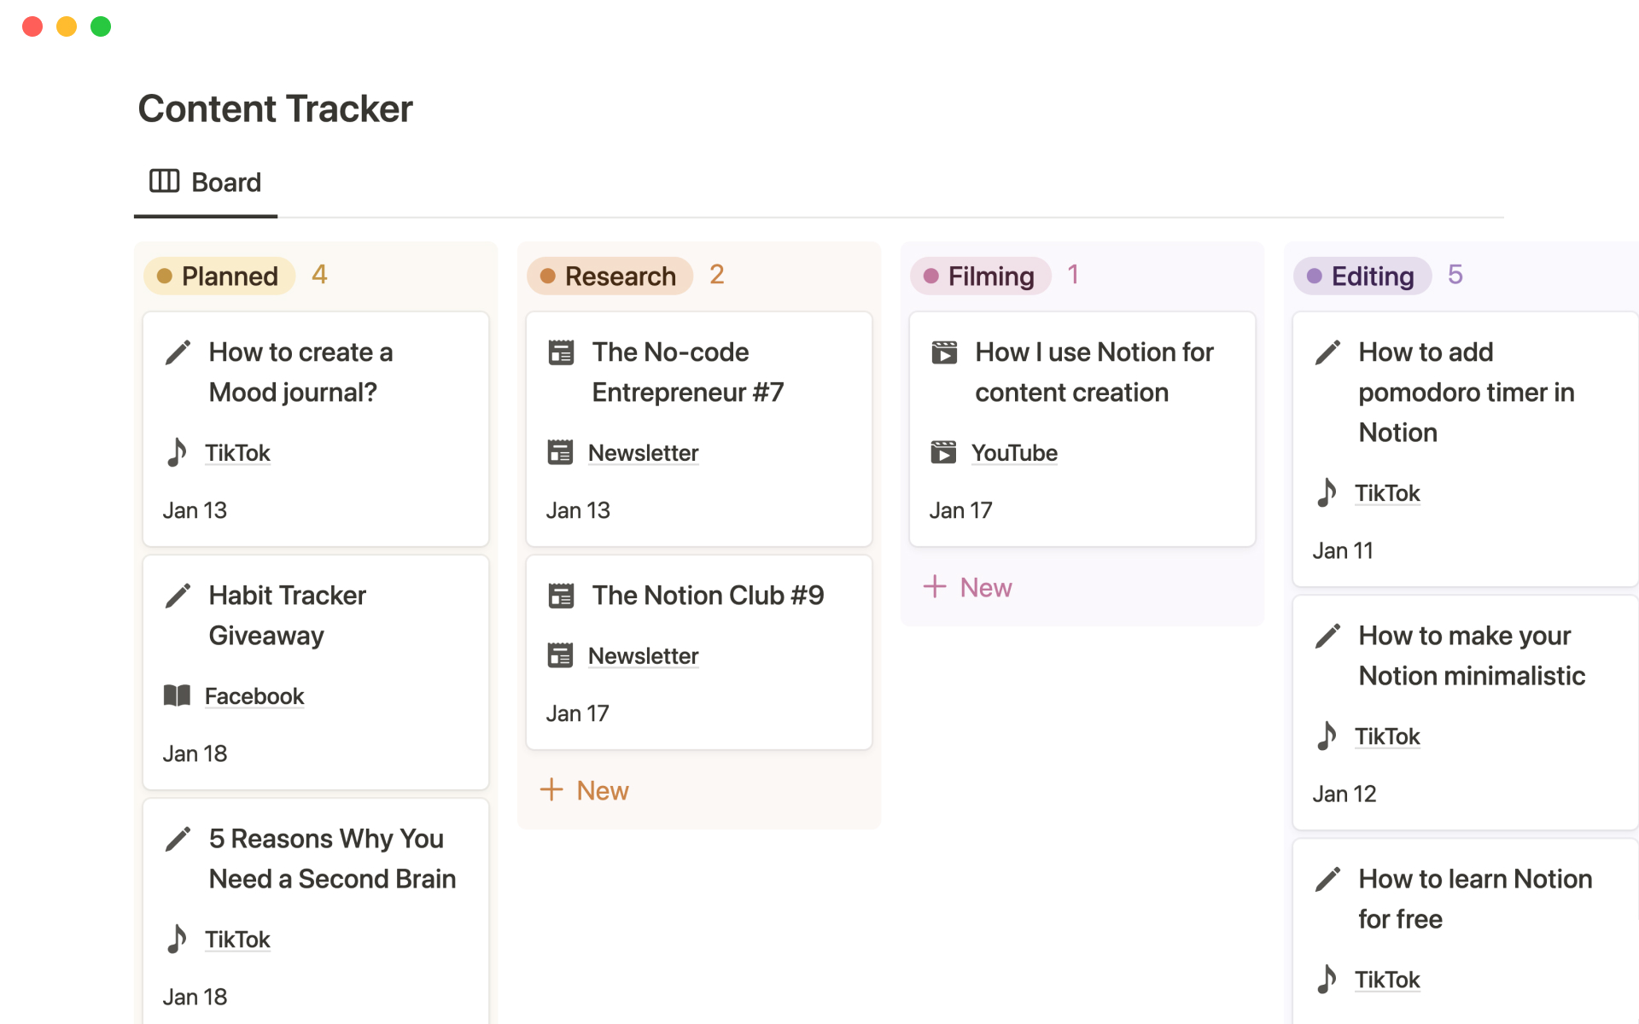This screenshot has height=1024, width=1639.
Task: Click Facebook book icon on Habit Tracker card
Action: click(x=177, y=695)
